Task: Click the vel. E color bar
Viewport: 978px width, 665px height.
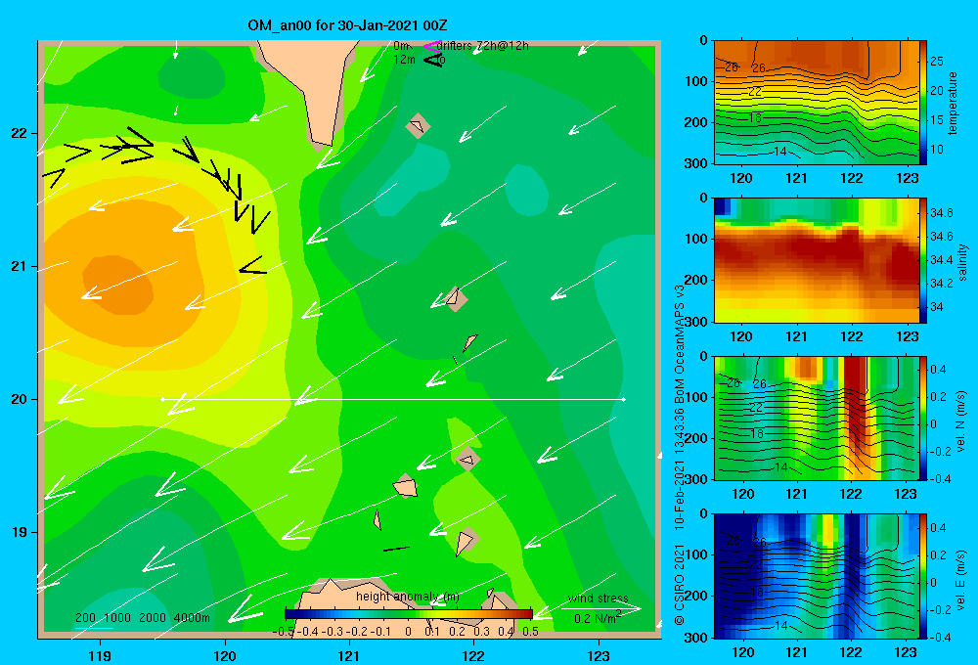Action: click(923, 576)
